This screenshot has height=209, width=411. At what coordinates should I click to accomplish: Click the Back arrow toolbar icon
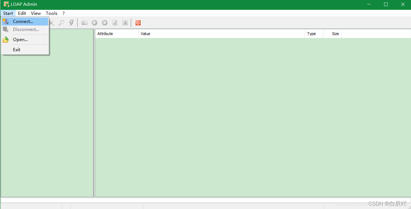click(95, 23)
